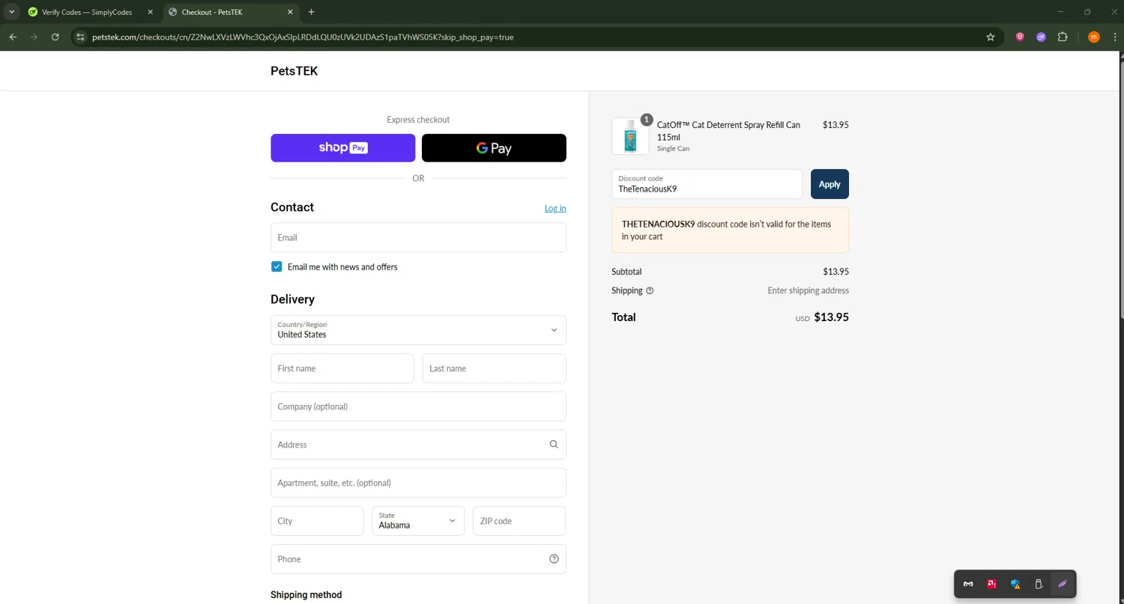Click the Contact section heading
Screen dimensions: 1124x604
pyautogui.click(x=292, y=207)
